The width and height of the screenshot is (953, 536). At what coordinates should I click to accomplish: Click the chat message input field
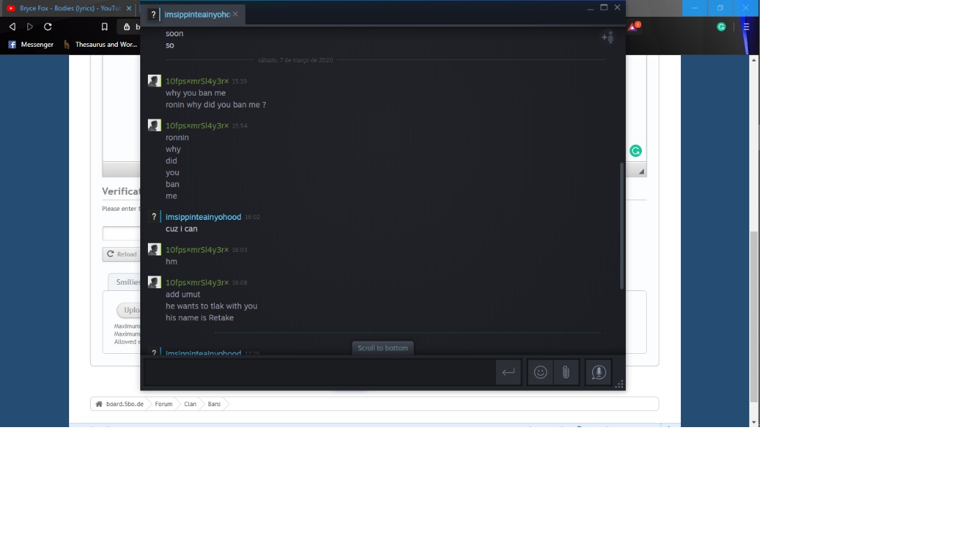point(317,373)
